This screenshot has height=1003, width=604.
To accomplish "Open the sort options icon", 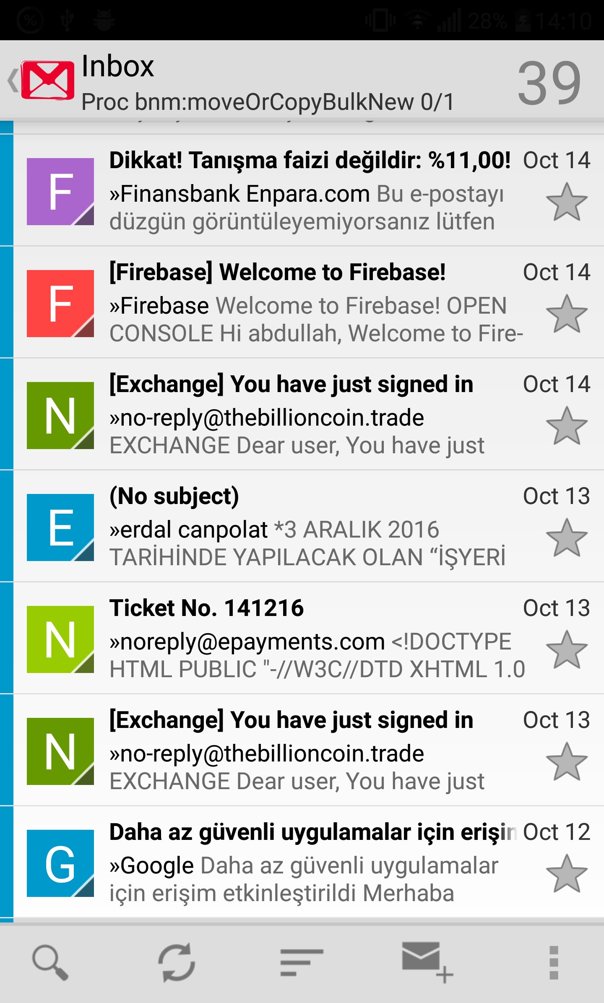I will coord(302,963).
